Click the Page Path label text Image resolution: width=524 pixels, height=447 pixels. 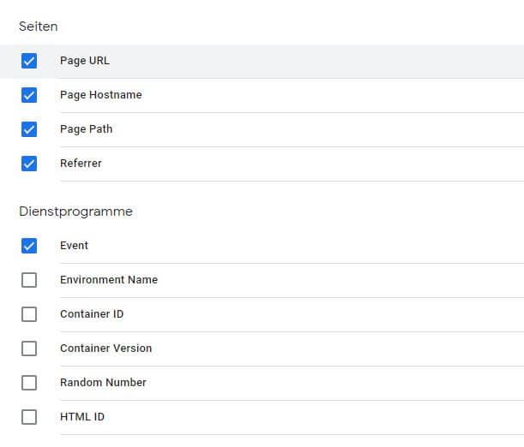coord(86,129)
